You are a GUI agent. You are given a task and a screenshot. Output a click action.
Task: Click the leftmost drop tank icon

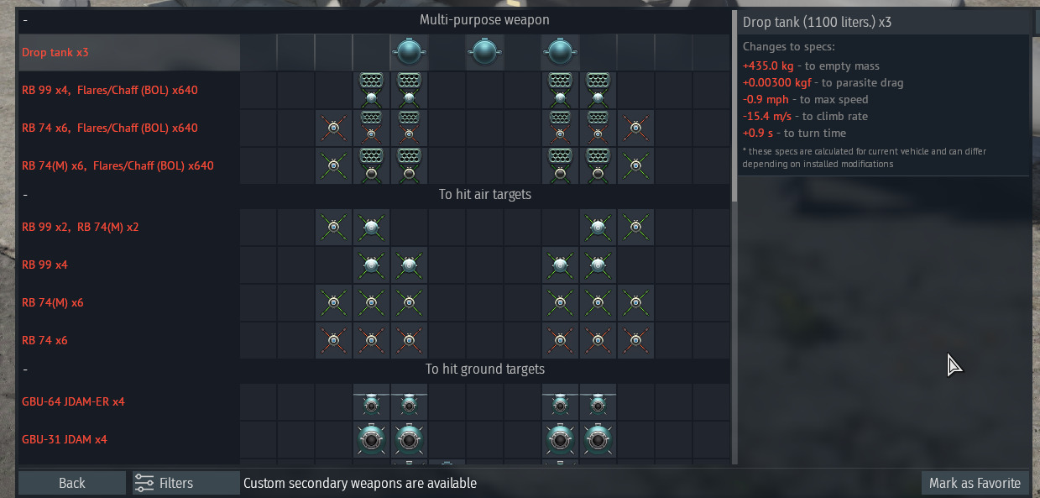coord(409,52)
